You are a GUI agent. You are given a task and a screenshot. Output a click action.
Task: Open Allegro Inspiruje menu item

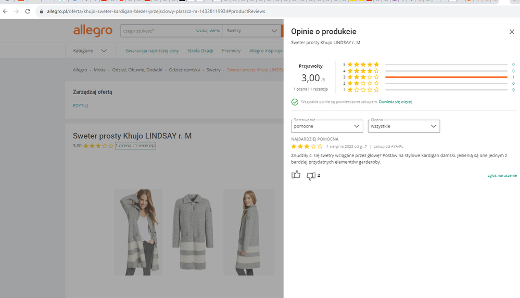[266, 51]
